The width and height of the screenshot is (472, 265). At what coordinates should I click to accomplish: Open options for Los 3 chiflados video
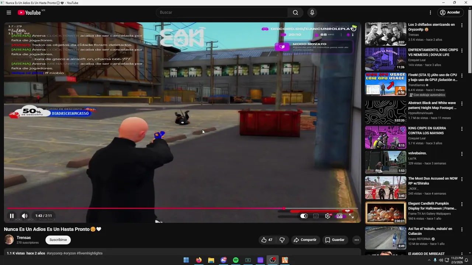click(x=462, y=26)
